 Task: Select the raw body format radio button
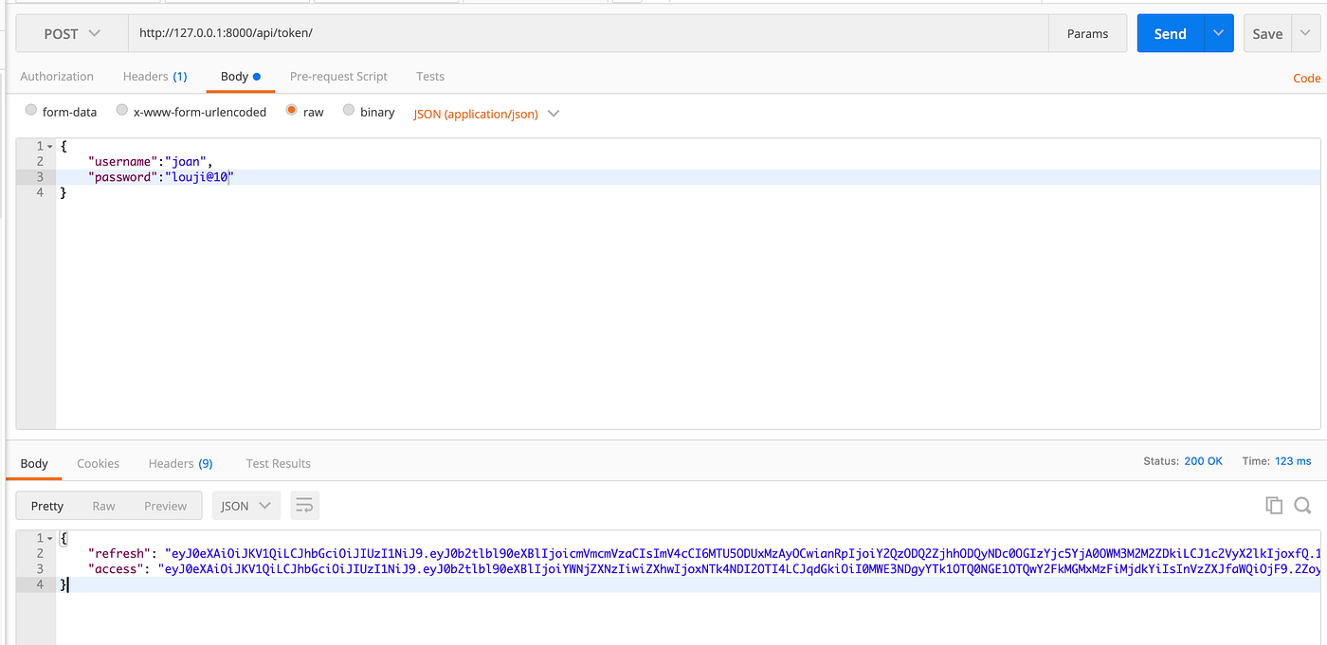coord(291,110)
